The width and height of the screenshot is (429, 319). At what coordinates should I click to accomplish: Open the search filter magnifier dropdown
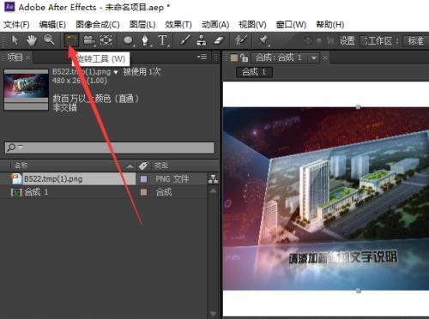click(x=15, y=147)
